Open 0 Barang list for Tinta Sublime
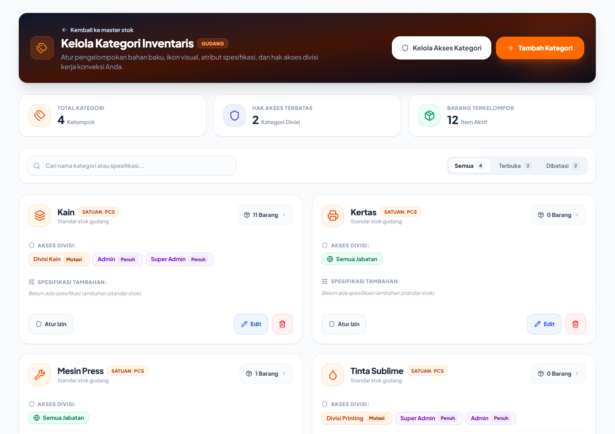This screenshot has width=615, height=434. click(558, 374)
